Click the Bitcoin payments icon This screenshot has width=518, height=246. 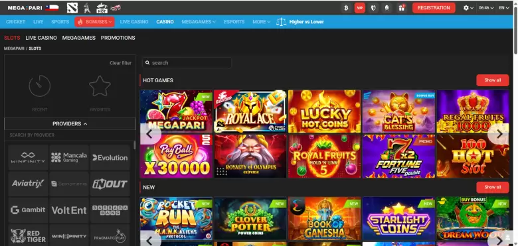point(346,8)
